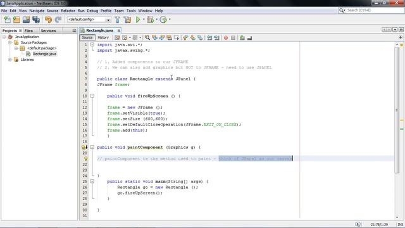Click the New File toolbar icon
This screenshot has height=228, width=405.
click(x=7, y=20)
